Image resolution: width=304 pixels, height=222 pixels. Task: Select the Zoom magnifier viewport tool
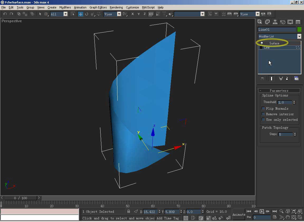282,211
